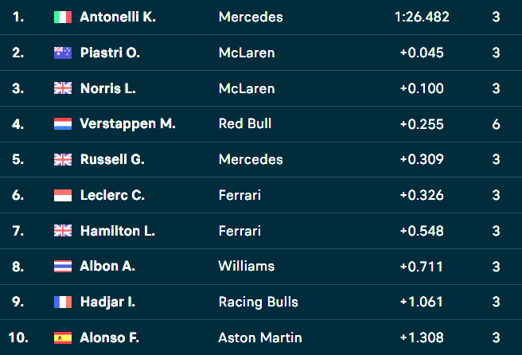
Task: Click the Thai flag beside Albon A.
Action: pos(63,267)
